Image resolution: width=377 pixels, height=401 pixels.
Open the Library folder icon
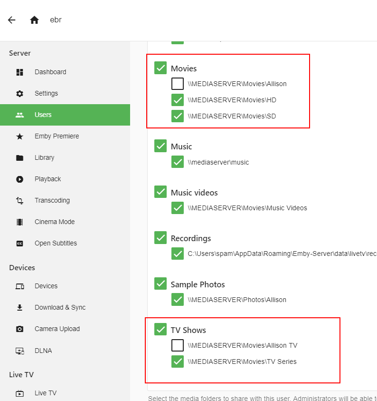pos(19,158)
